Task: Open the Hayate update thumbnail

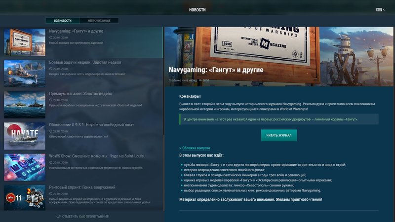Action: pos(25,136)
